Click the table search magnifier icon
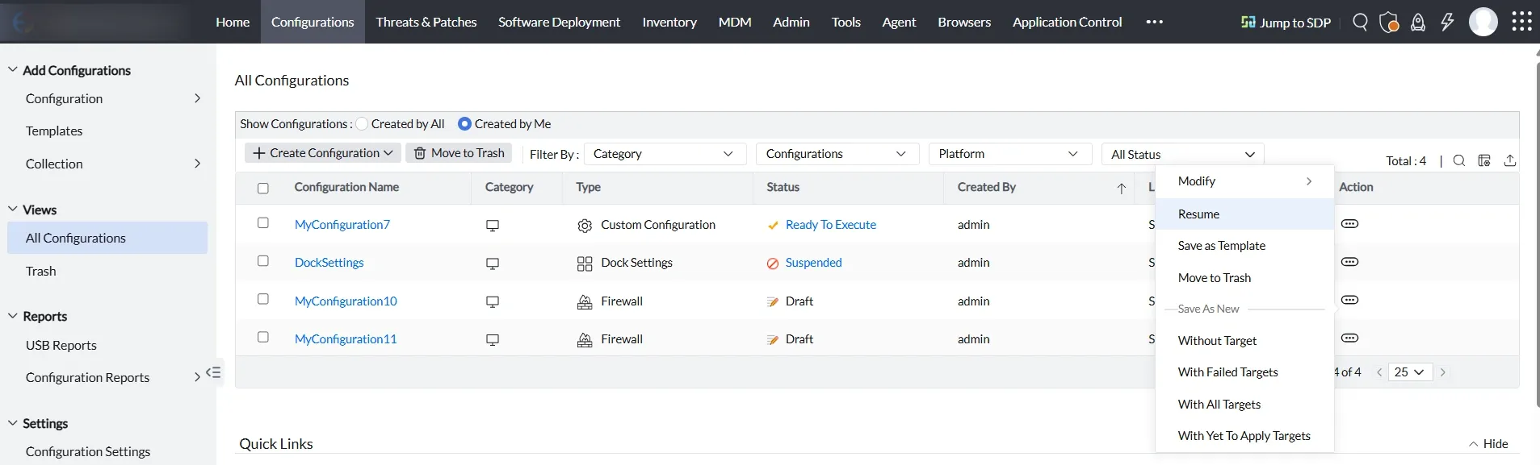1540x465 pixels. [1459, 160]
